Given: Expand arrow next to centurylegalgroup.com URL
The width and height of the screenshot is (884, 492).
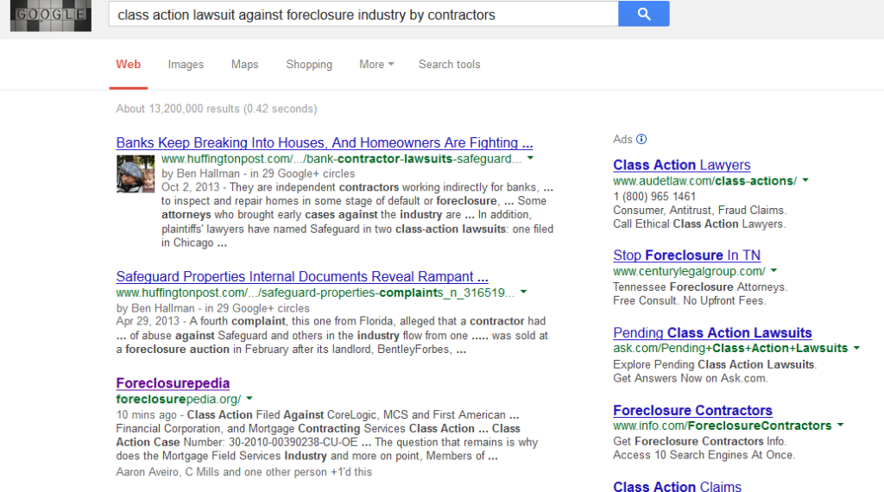Looking at the screenshot, I should (x=774, y=270).
